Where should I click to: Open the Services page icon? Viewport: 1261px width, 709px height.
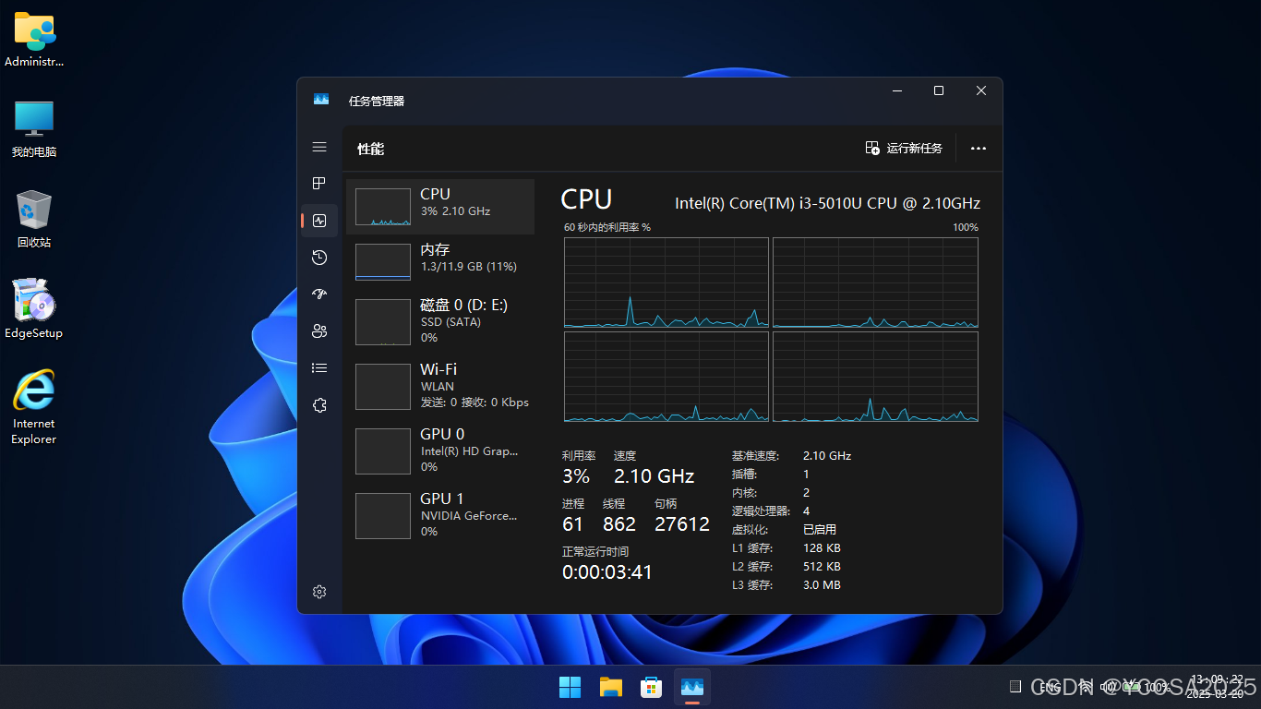(319, 405)
